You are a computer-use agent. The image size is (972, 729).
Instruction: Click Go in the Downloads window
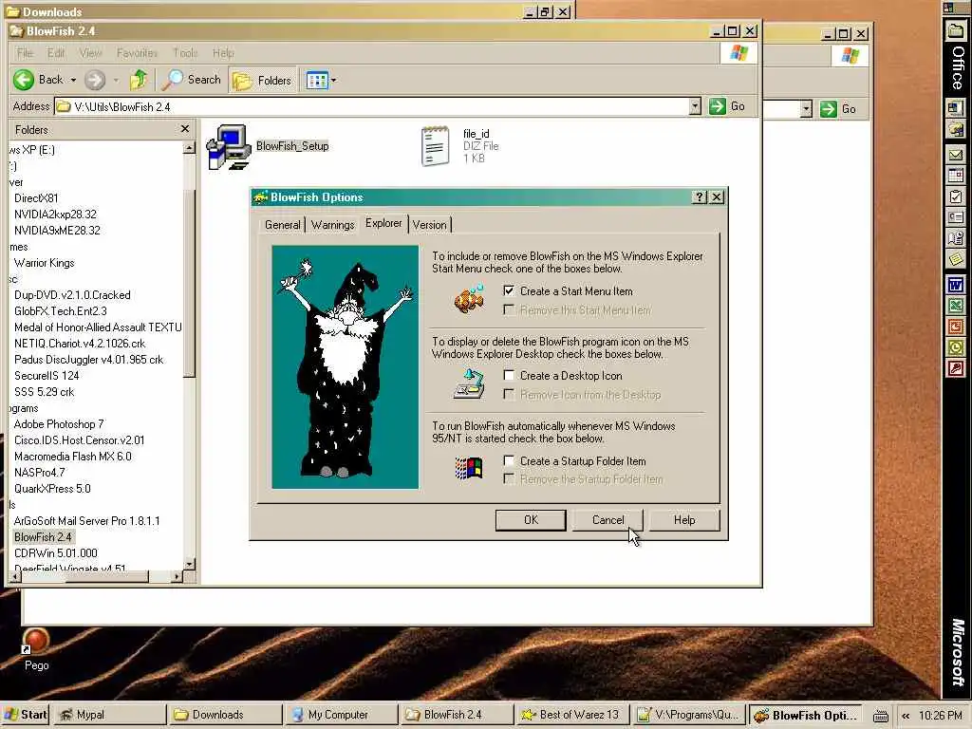[838, 109]
